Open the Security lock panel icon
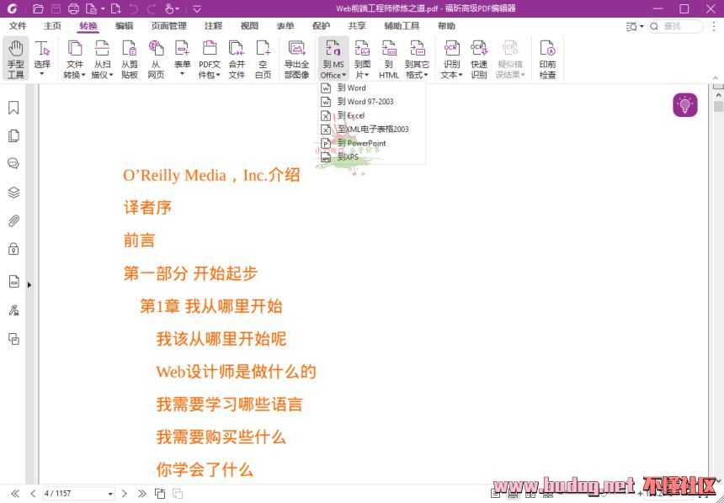 click(x=13, y=249)
